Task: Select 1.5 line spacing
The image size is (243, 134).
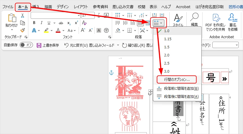Action: [177, 47]
